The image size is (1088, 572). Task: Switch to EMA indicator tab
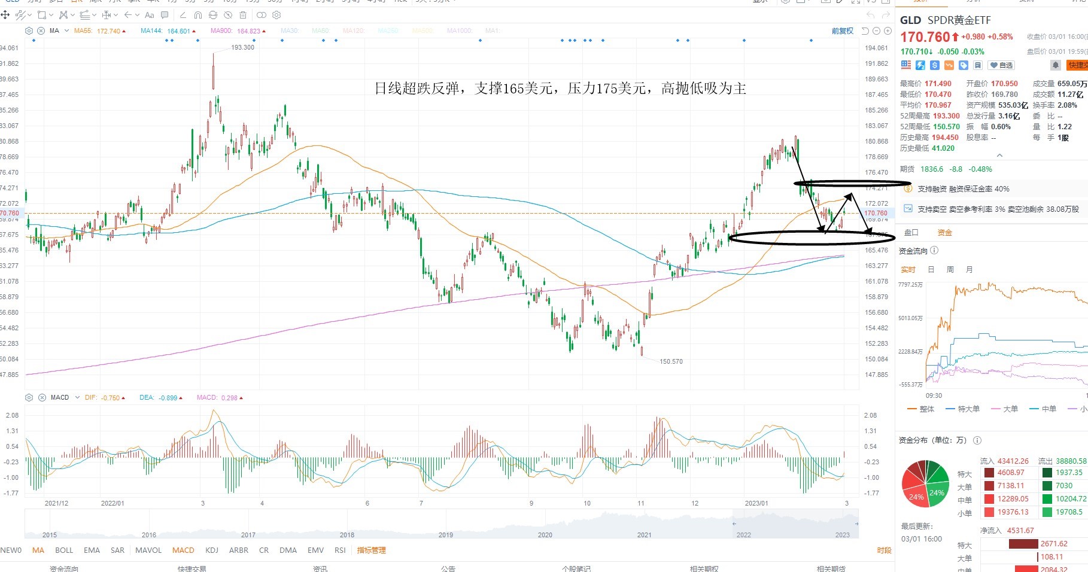point(92,550)
